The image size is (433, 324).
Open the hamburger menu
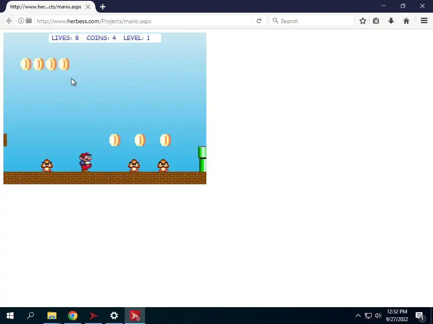(x=424, y=21)
